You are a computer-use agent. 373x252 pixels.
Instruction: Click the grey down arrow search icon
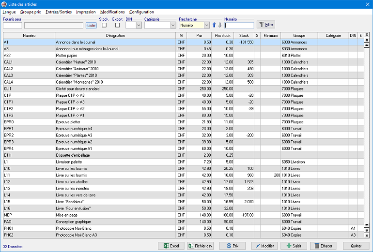(220, 25)
